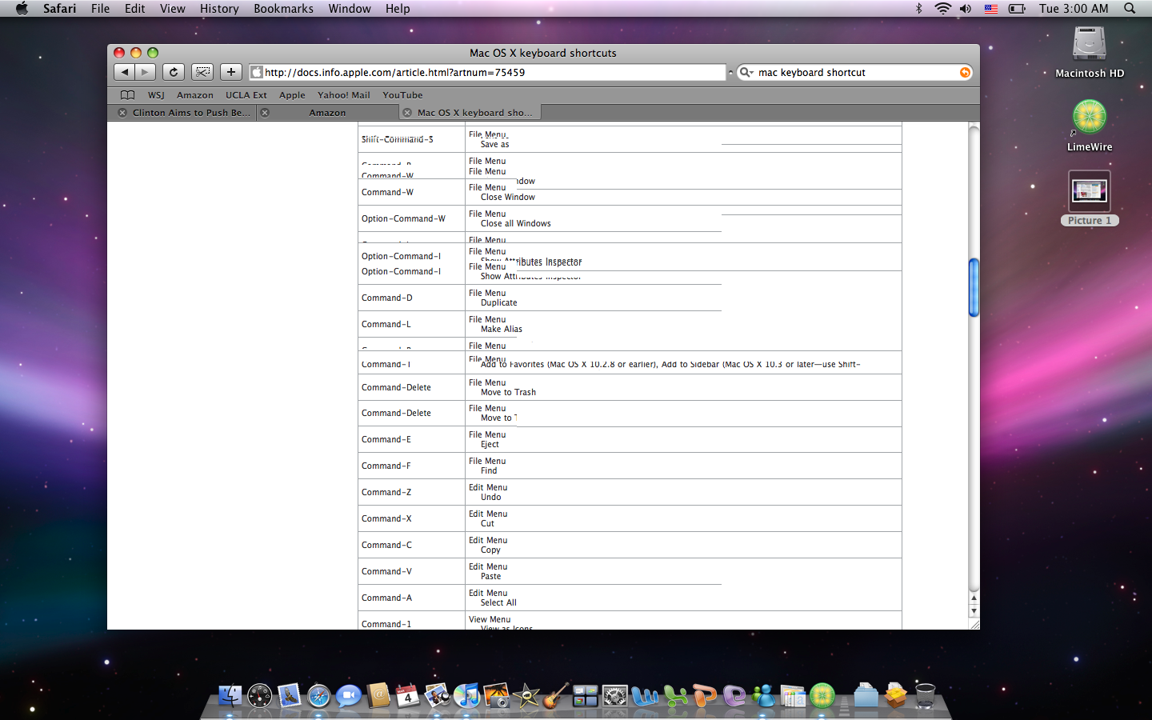
Task: Launch GarageBand from the Dock
Action: 556,695
